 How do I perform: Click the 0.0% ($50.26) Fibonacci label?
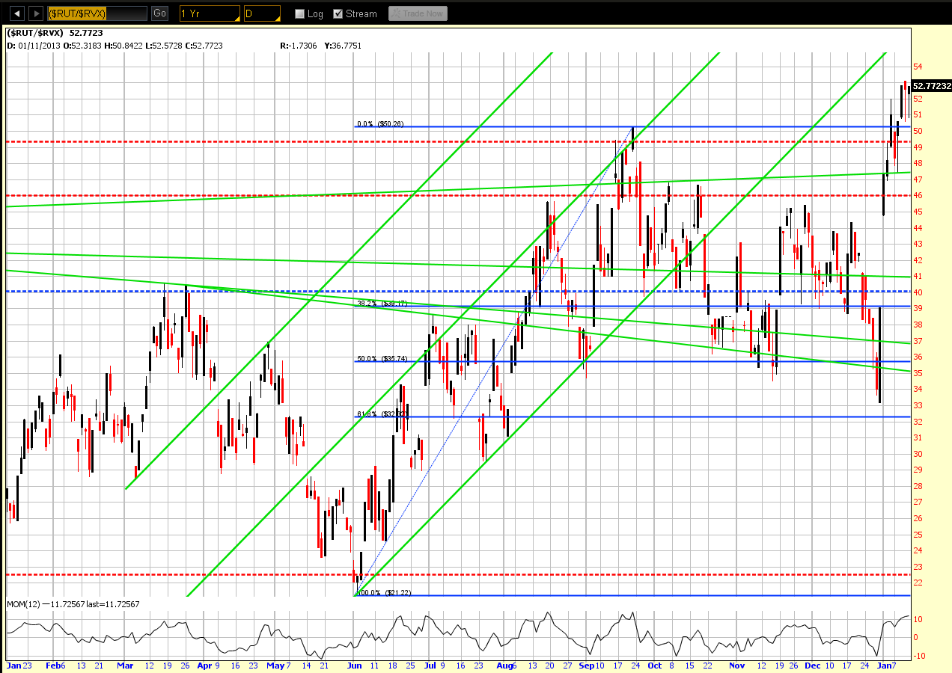point(379,124)
